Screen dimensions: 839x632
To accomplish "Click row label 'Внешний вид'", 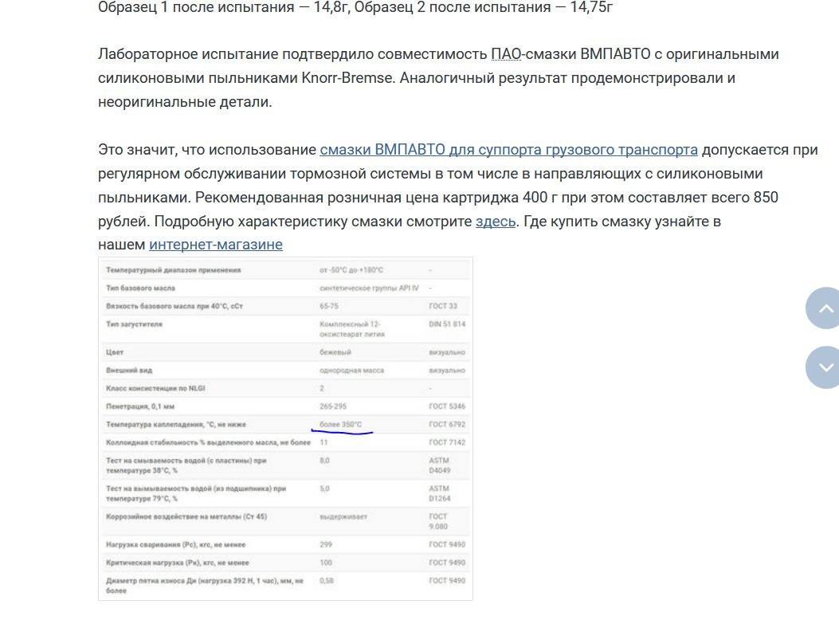I will (129, 371).
